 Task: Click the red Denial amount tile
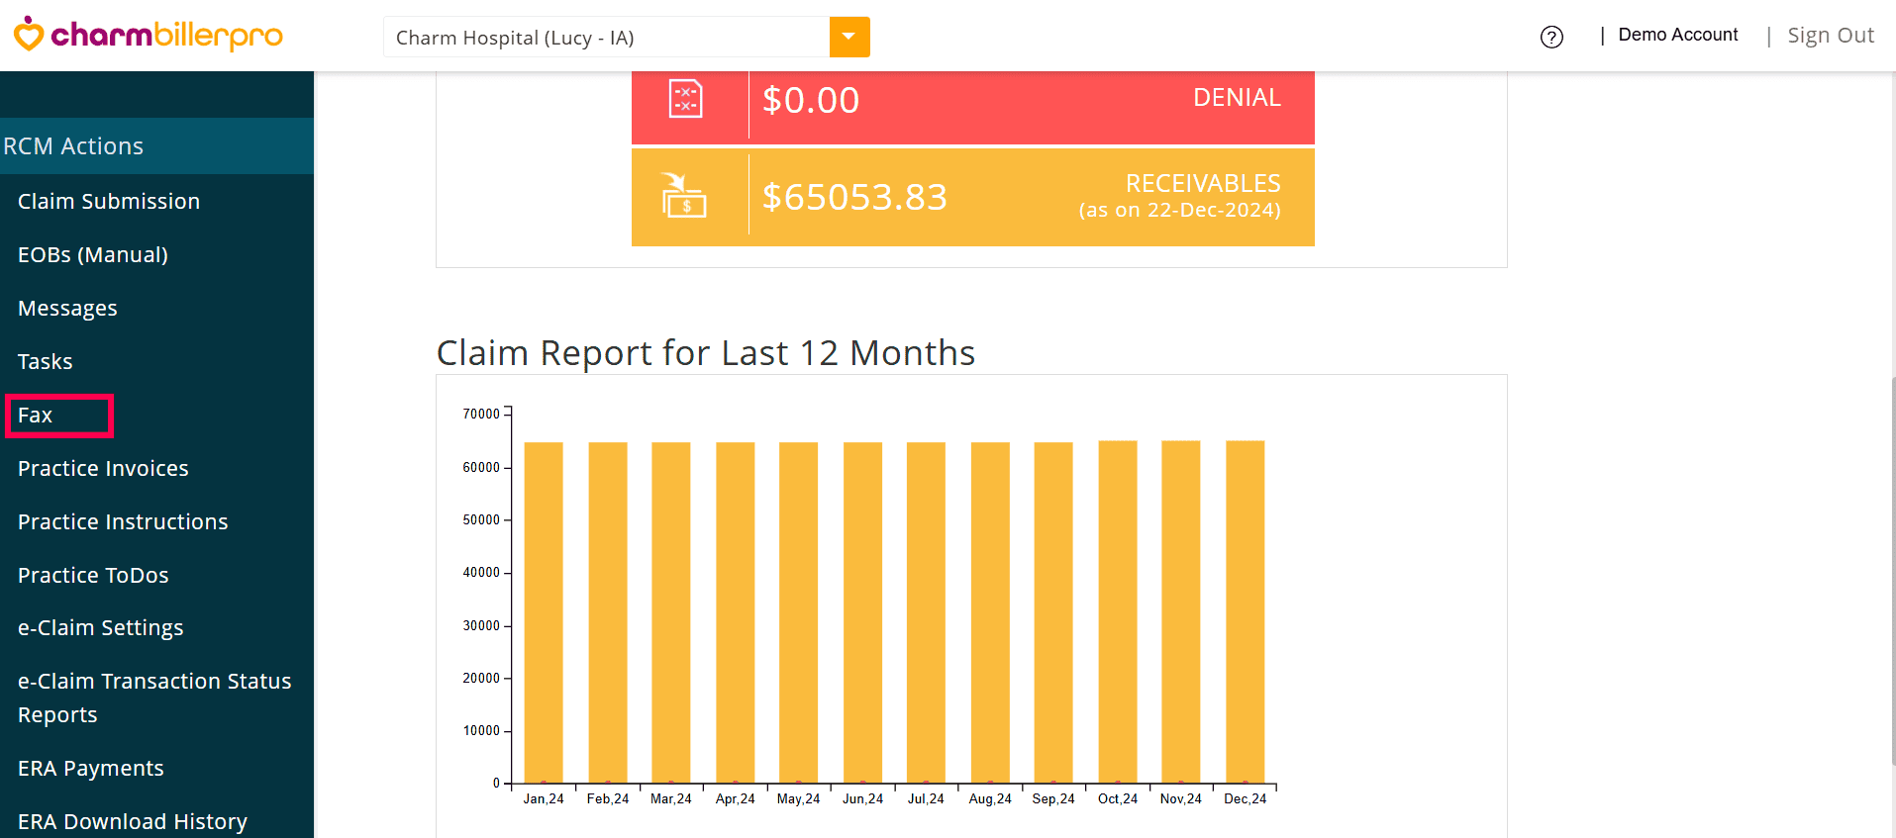[x=1030, y=100]
